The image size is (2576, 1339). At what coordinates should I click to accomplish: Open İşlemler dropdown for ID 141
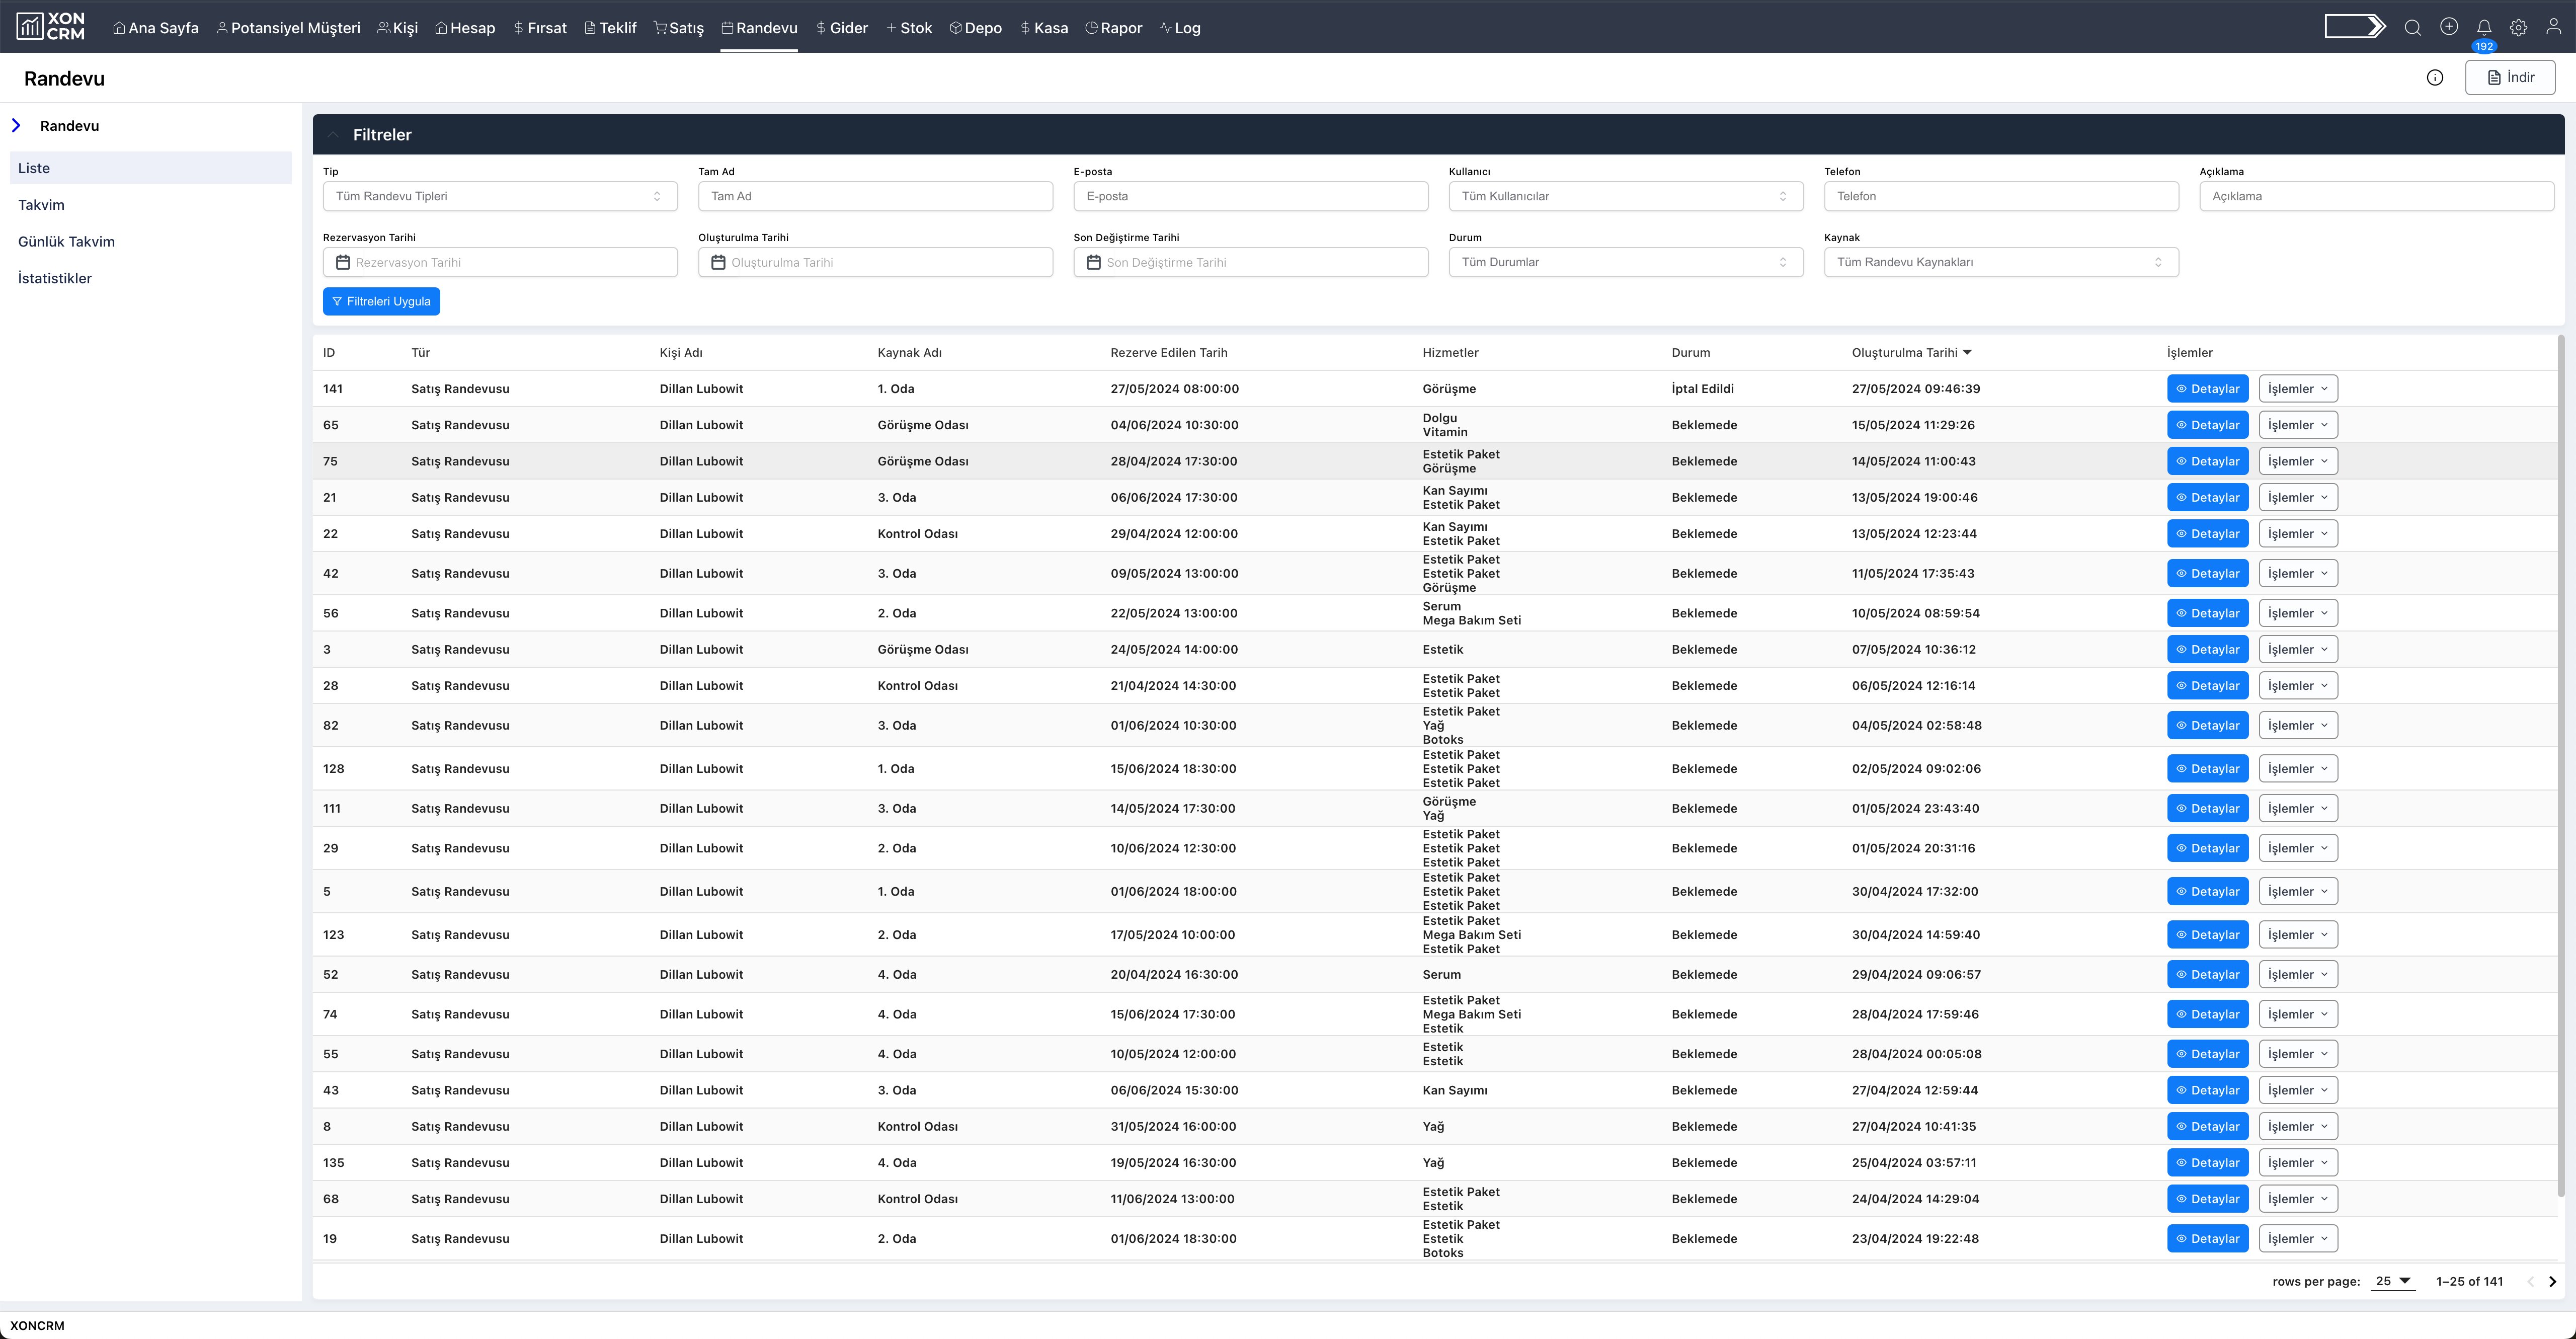[x=2297, y=389]
